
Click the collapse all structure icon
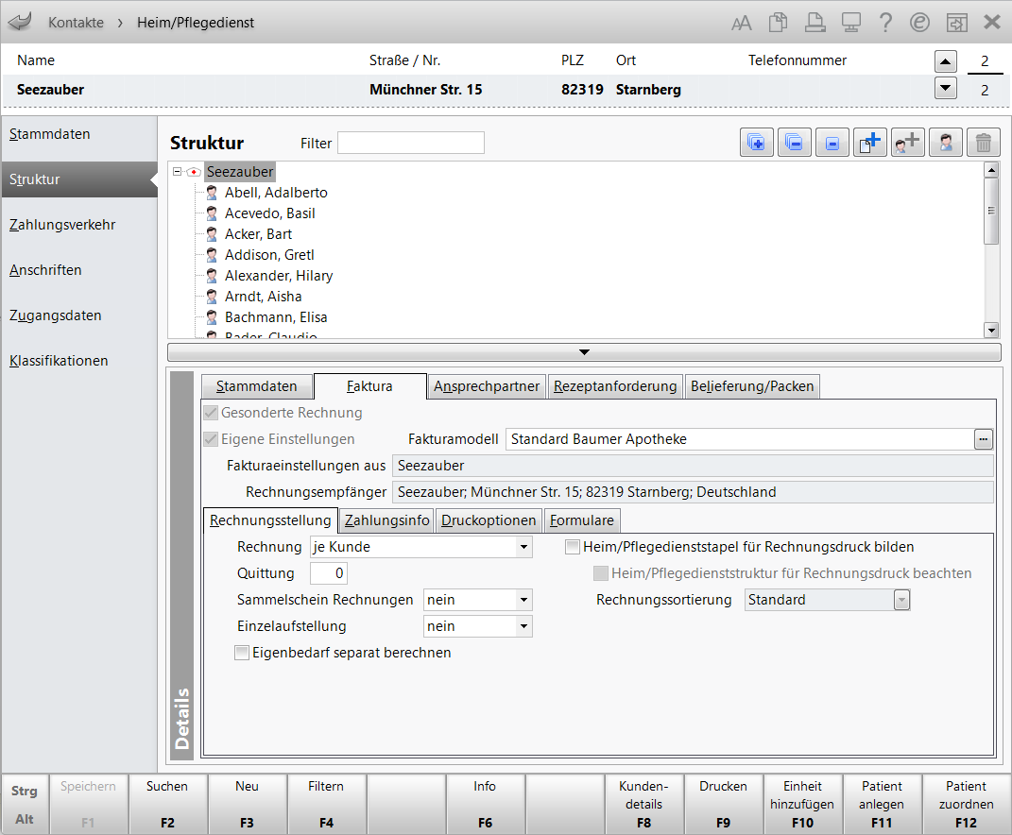coord(794,143)
